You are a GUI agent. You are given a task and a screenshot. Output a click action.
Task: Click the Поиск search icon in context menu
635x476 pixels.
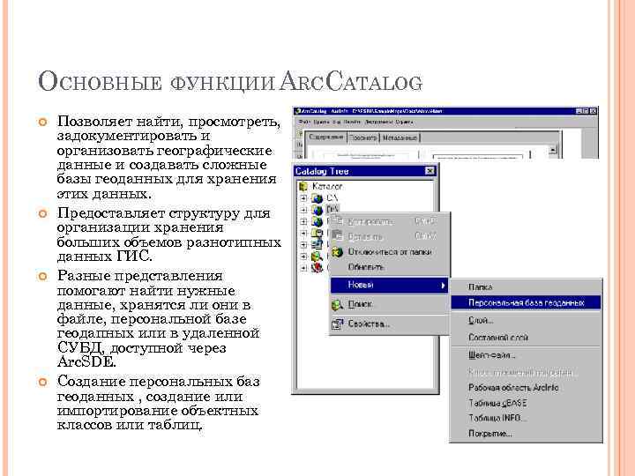tap(337, 305)
